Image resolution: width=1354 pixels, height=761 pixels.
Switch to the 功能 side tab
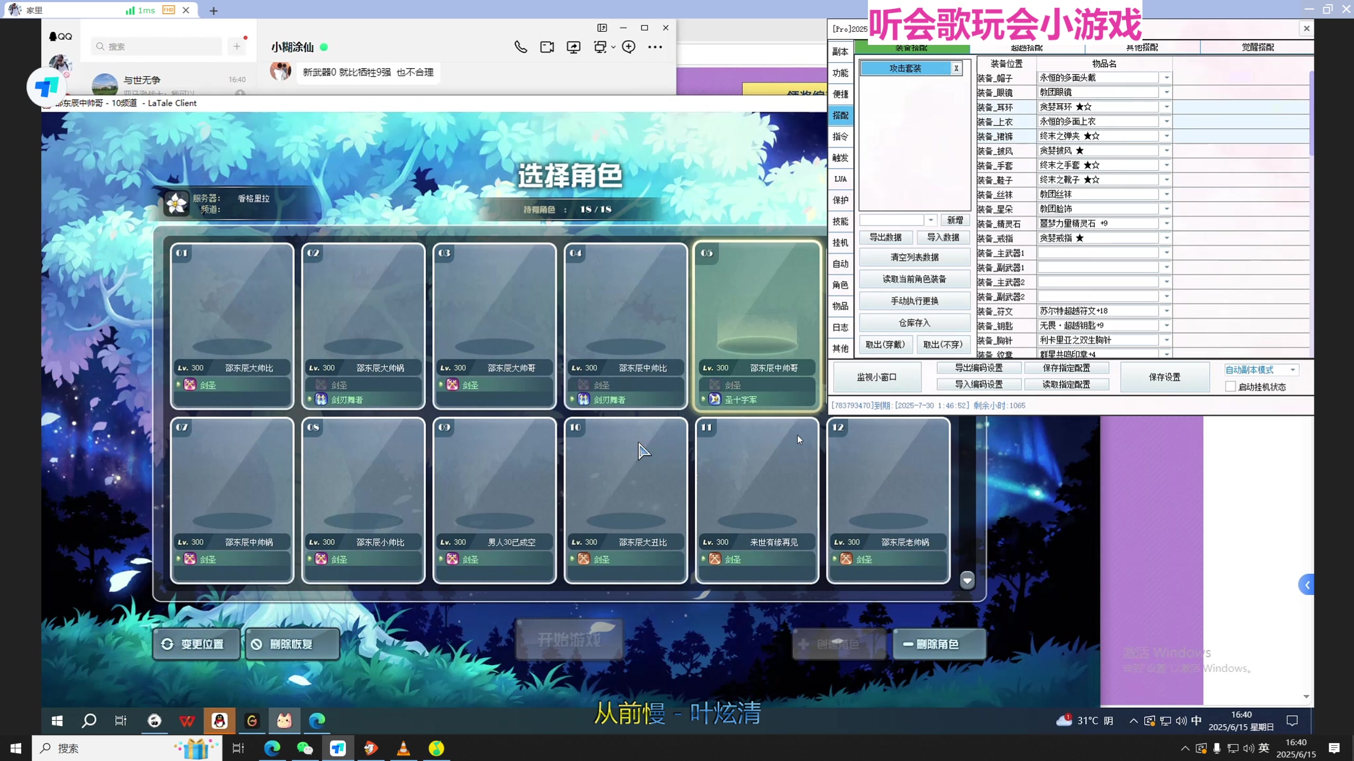[x=840, y=73]
